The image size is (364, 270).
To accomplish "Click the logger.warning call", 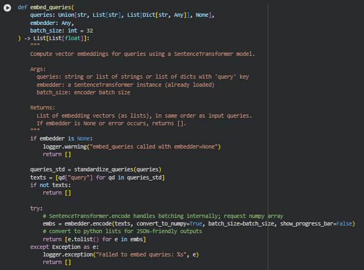I will (66, 146).
